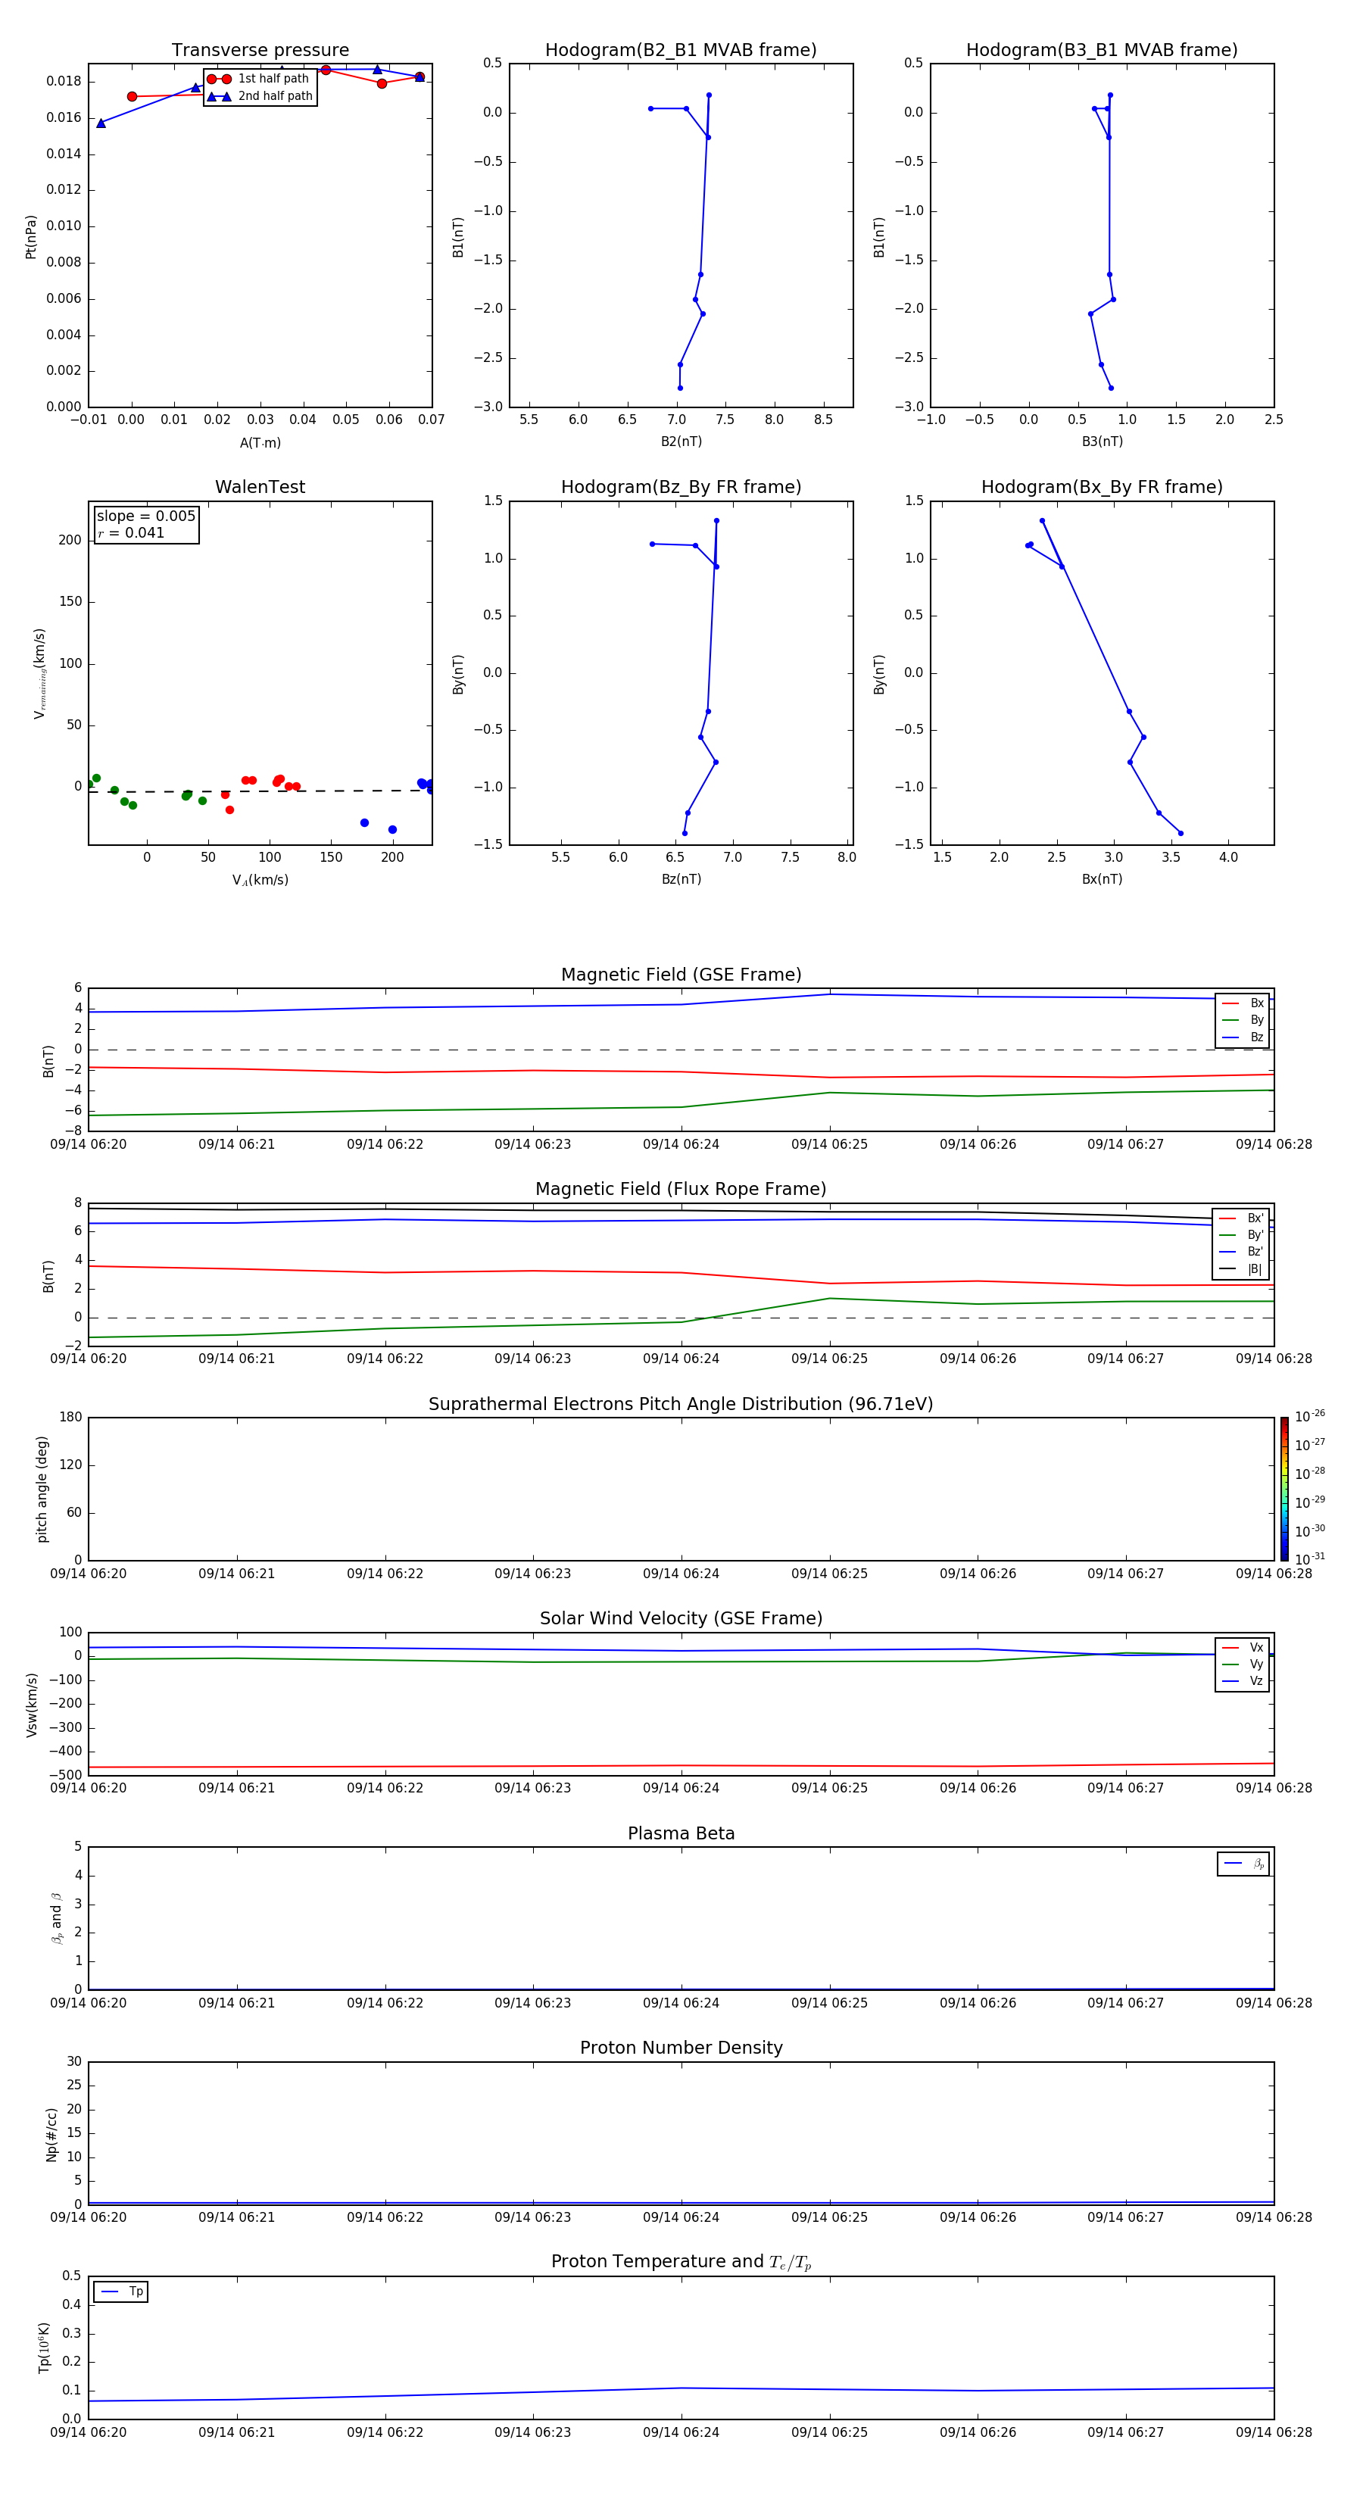Click the 'B3(nT)' axis label
Viewport: 1363px width, 2499px height.
1102,441
